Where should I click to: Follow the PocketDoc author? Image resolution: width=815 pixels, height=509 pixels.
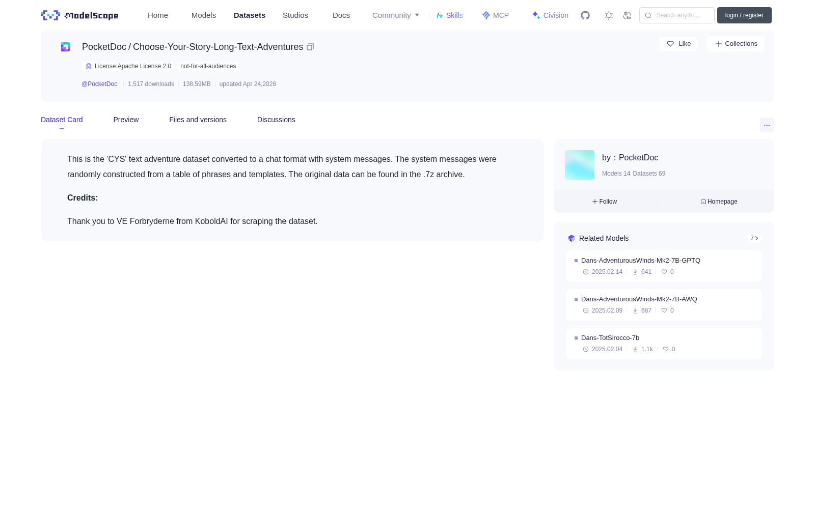[x=605, y=202]
